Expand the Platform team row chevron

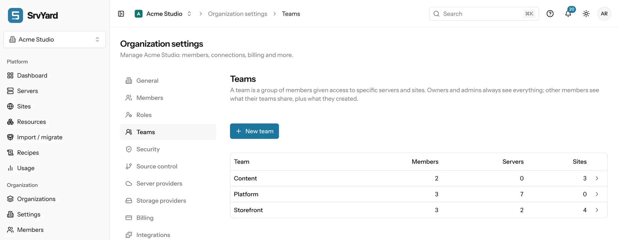tap(597, 194)
